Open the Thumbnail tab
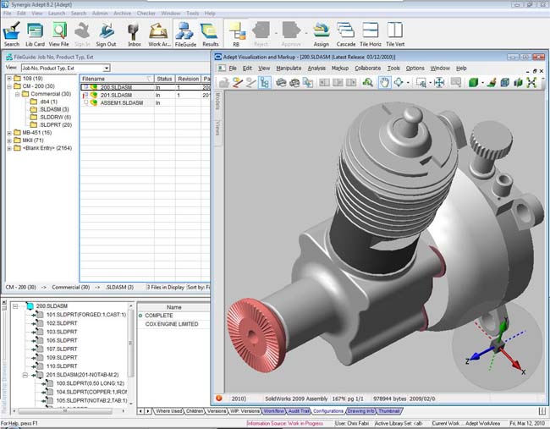Viewport: 550px width, 429px height. tap(389, 410)
